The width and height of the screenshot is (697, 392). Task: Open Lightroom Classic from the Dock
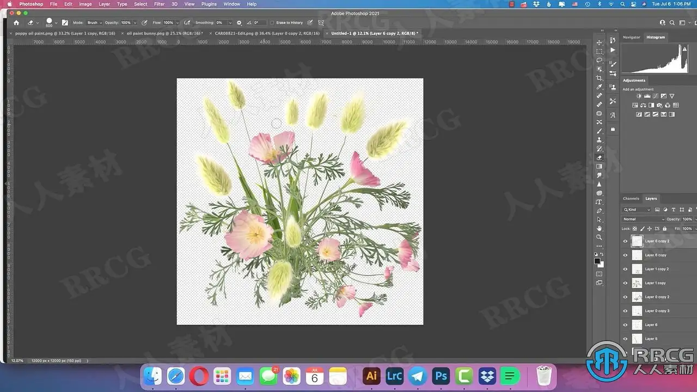click(394, 376)
